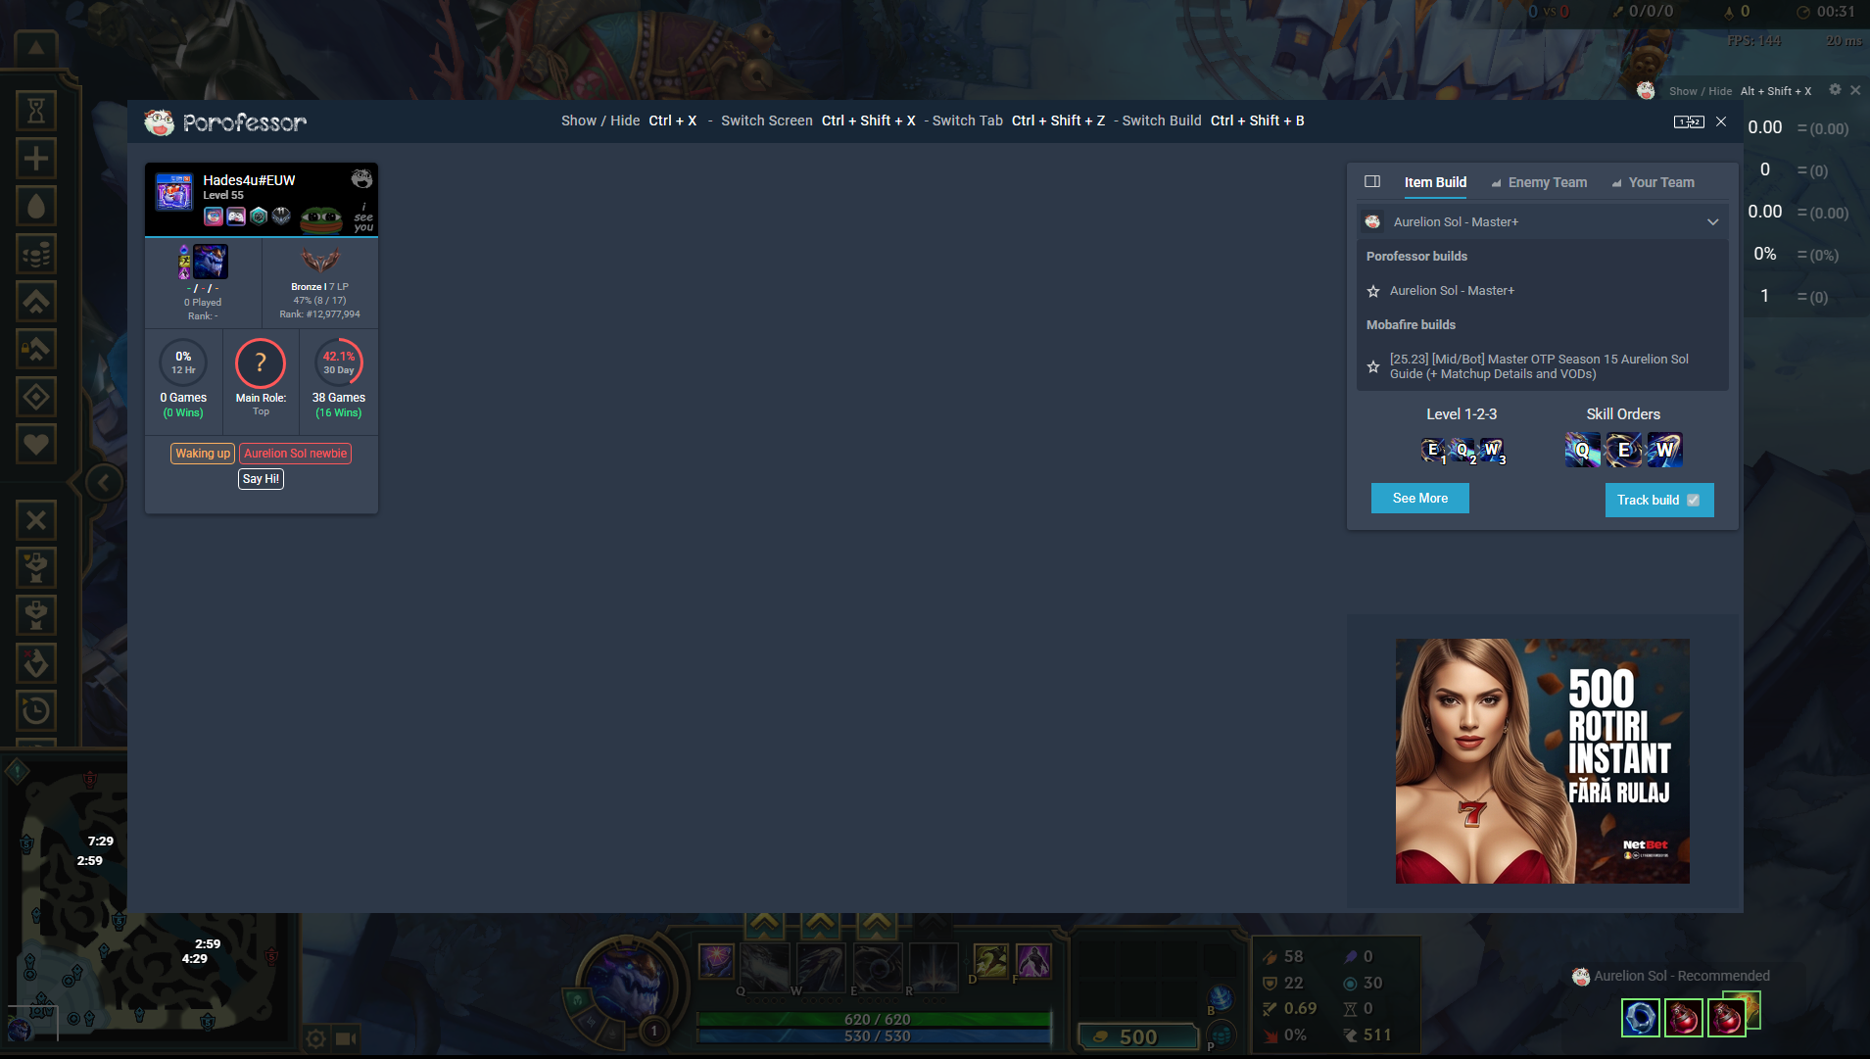Click the E skill icon under Level 1-2-3
This screenshot has width=1870, height=1059.
1433,450
